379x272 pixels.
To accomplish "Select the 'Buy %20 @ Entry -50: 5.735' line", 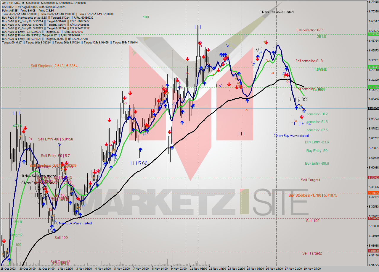I will pos(41,35).
